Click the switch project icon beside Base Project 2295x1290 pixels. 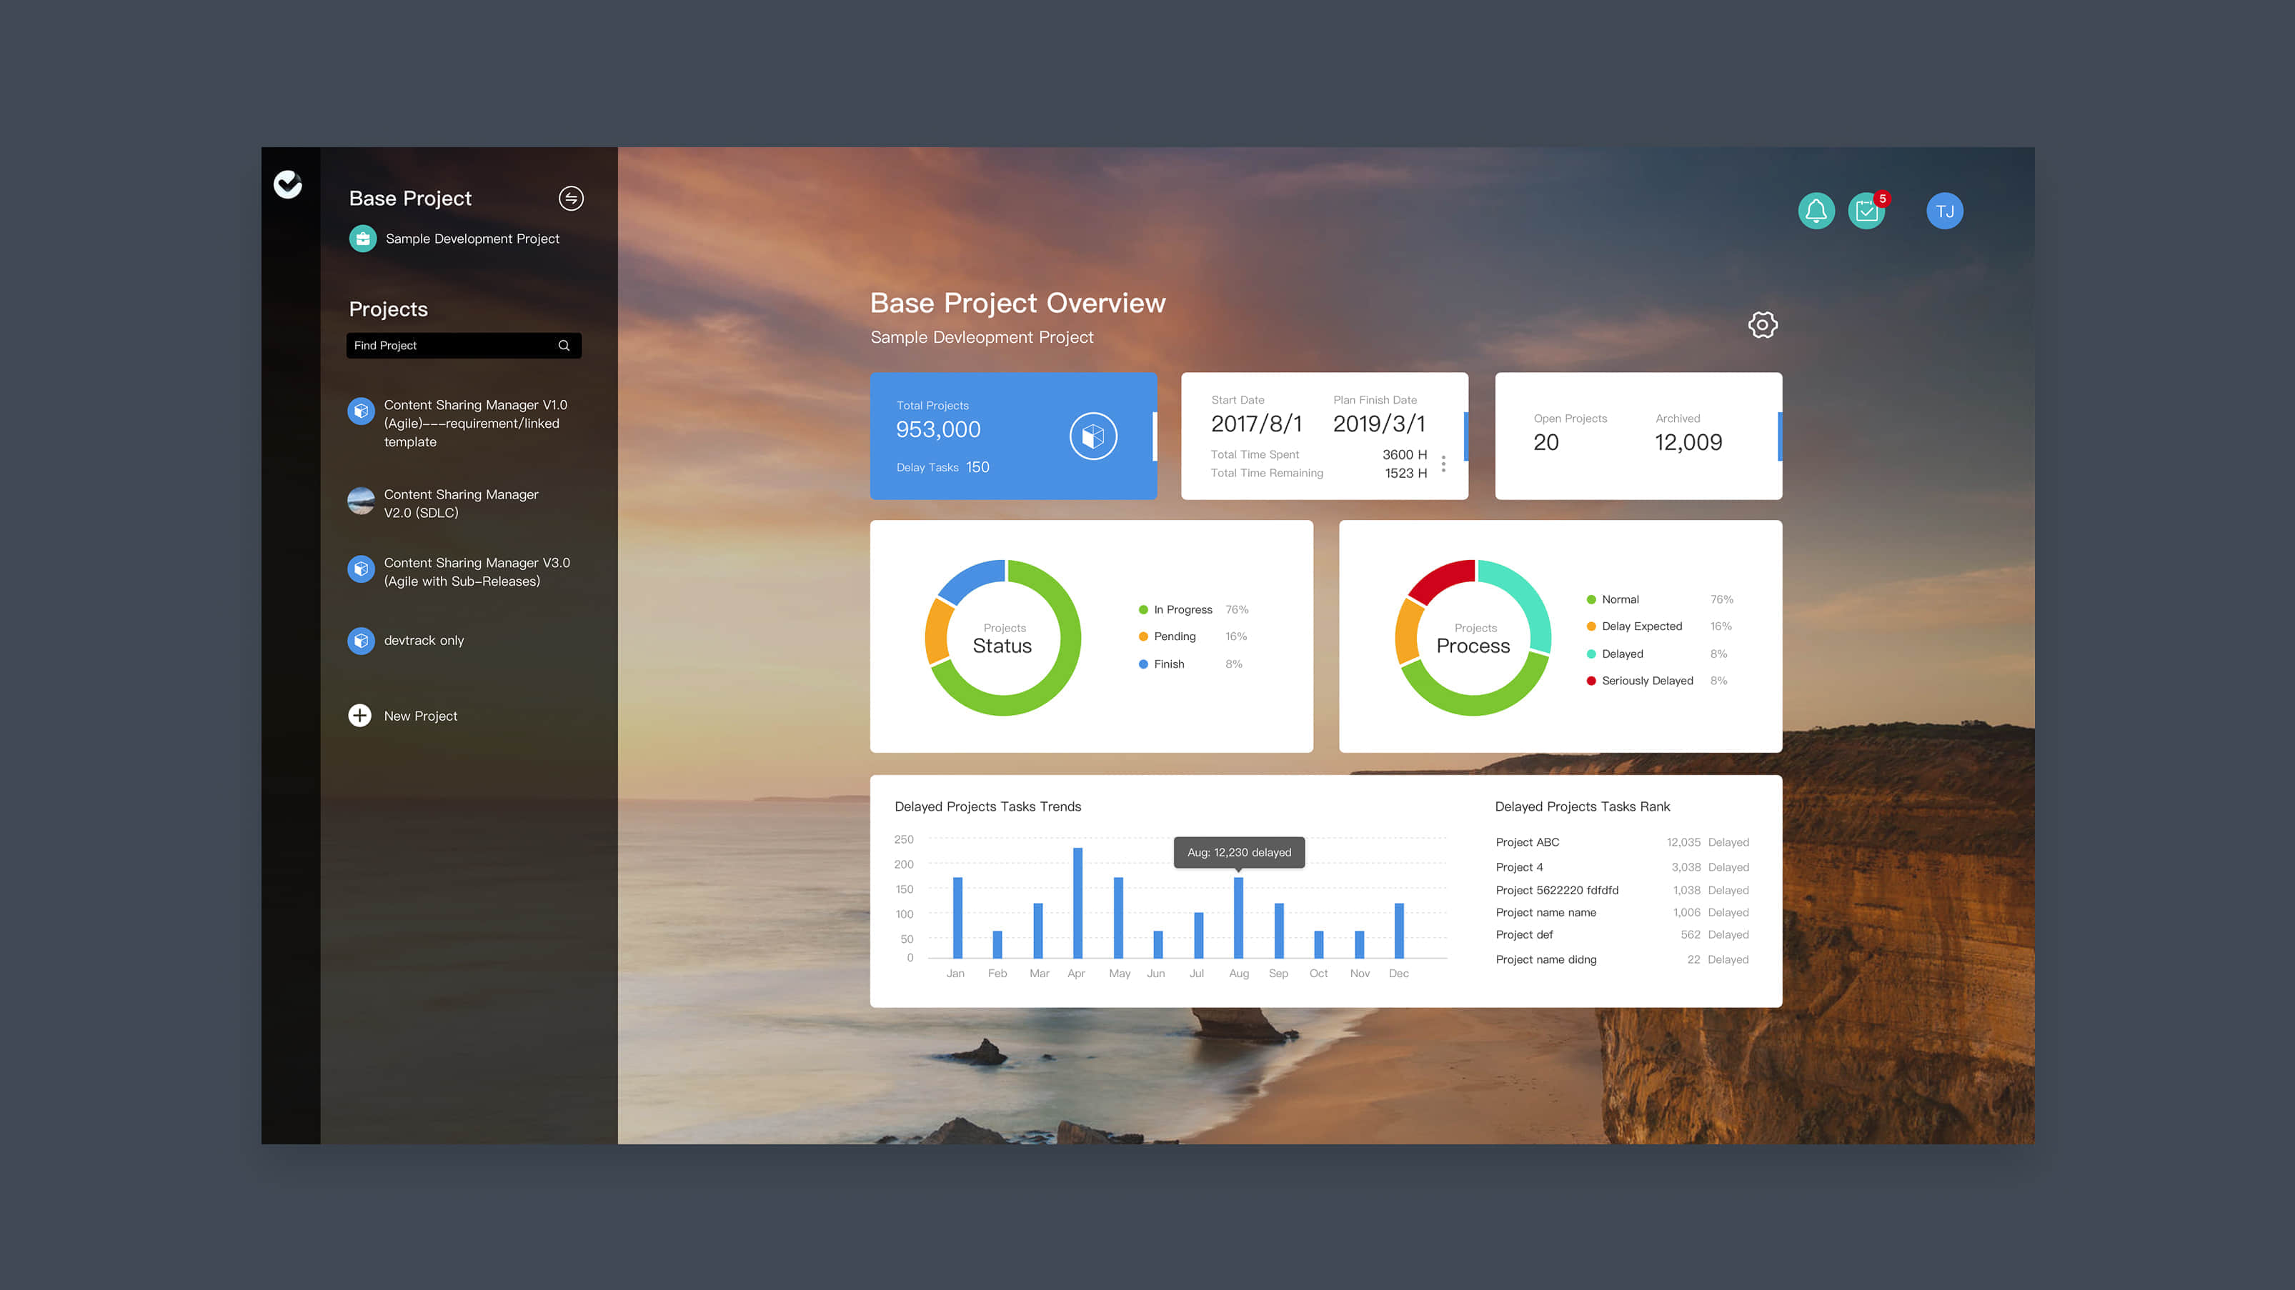click(x=571, y=198)
